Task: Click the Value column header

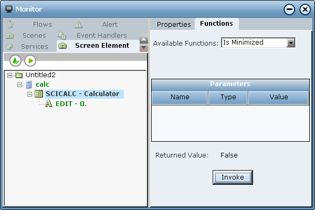Action: [278, 97]
